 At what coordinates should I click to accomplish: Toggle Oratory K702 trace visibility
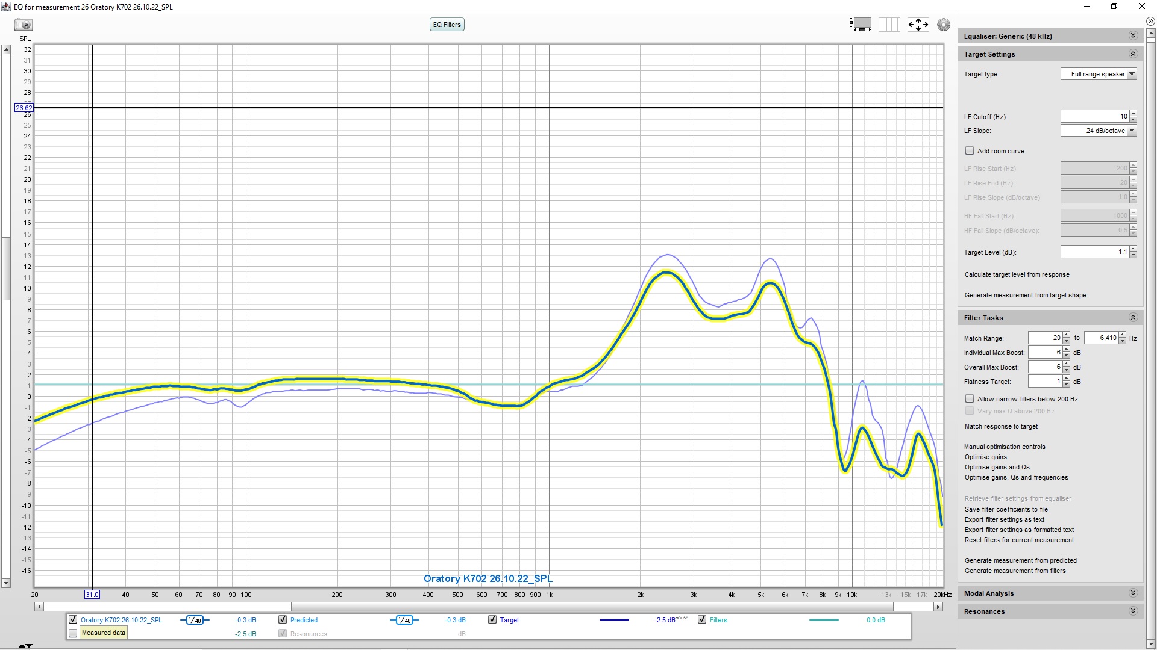point(73,619)
